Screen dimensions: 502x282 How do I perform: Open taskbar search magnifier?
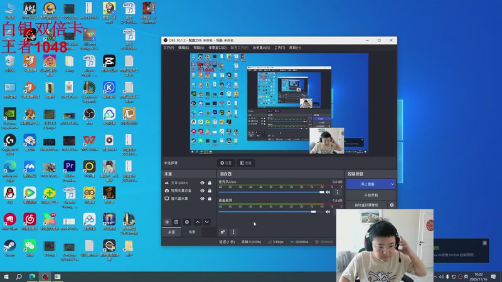tap(19, 276)
